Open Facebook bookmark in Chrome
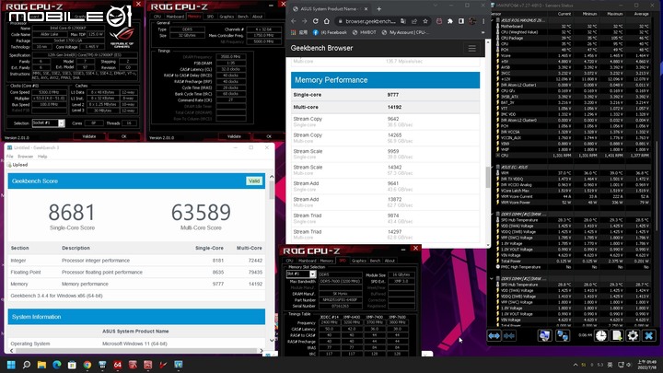This screenshot has width=663, height=373. click(x=330, y=32)
